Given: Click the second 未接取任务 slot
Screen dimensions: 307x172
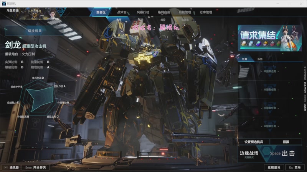Looking at the screenshot, I should click(270, 89).
